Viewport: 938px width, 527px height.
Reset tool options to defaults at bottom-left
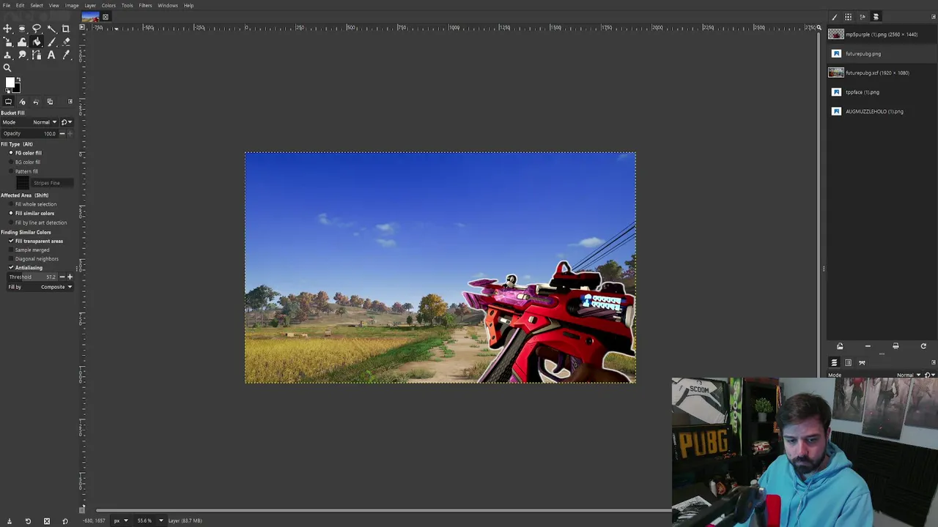click(64, 521)
